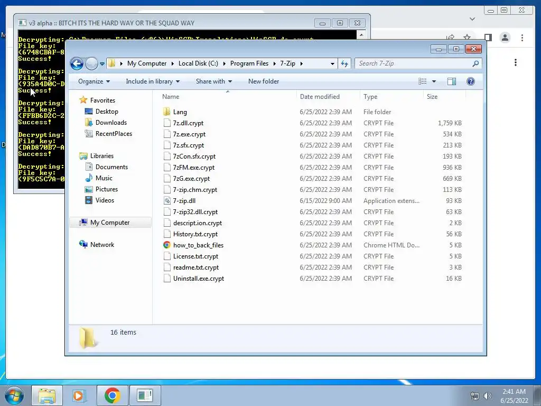Toggle the preview pane icon
Image resolution: width=541 pixels, height=406 pixels.
(x=452, y=81)
